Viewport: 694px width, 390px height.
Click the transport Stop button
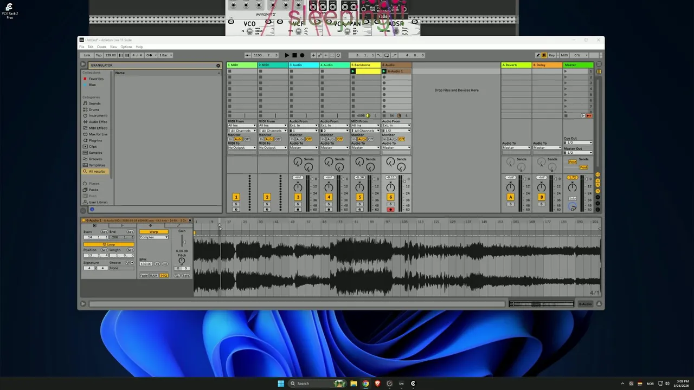294,55
